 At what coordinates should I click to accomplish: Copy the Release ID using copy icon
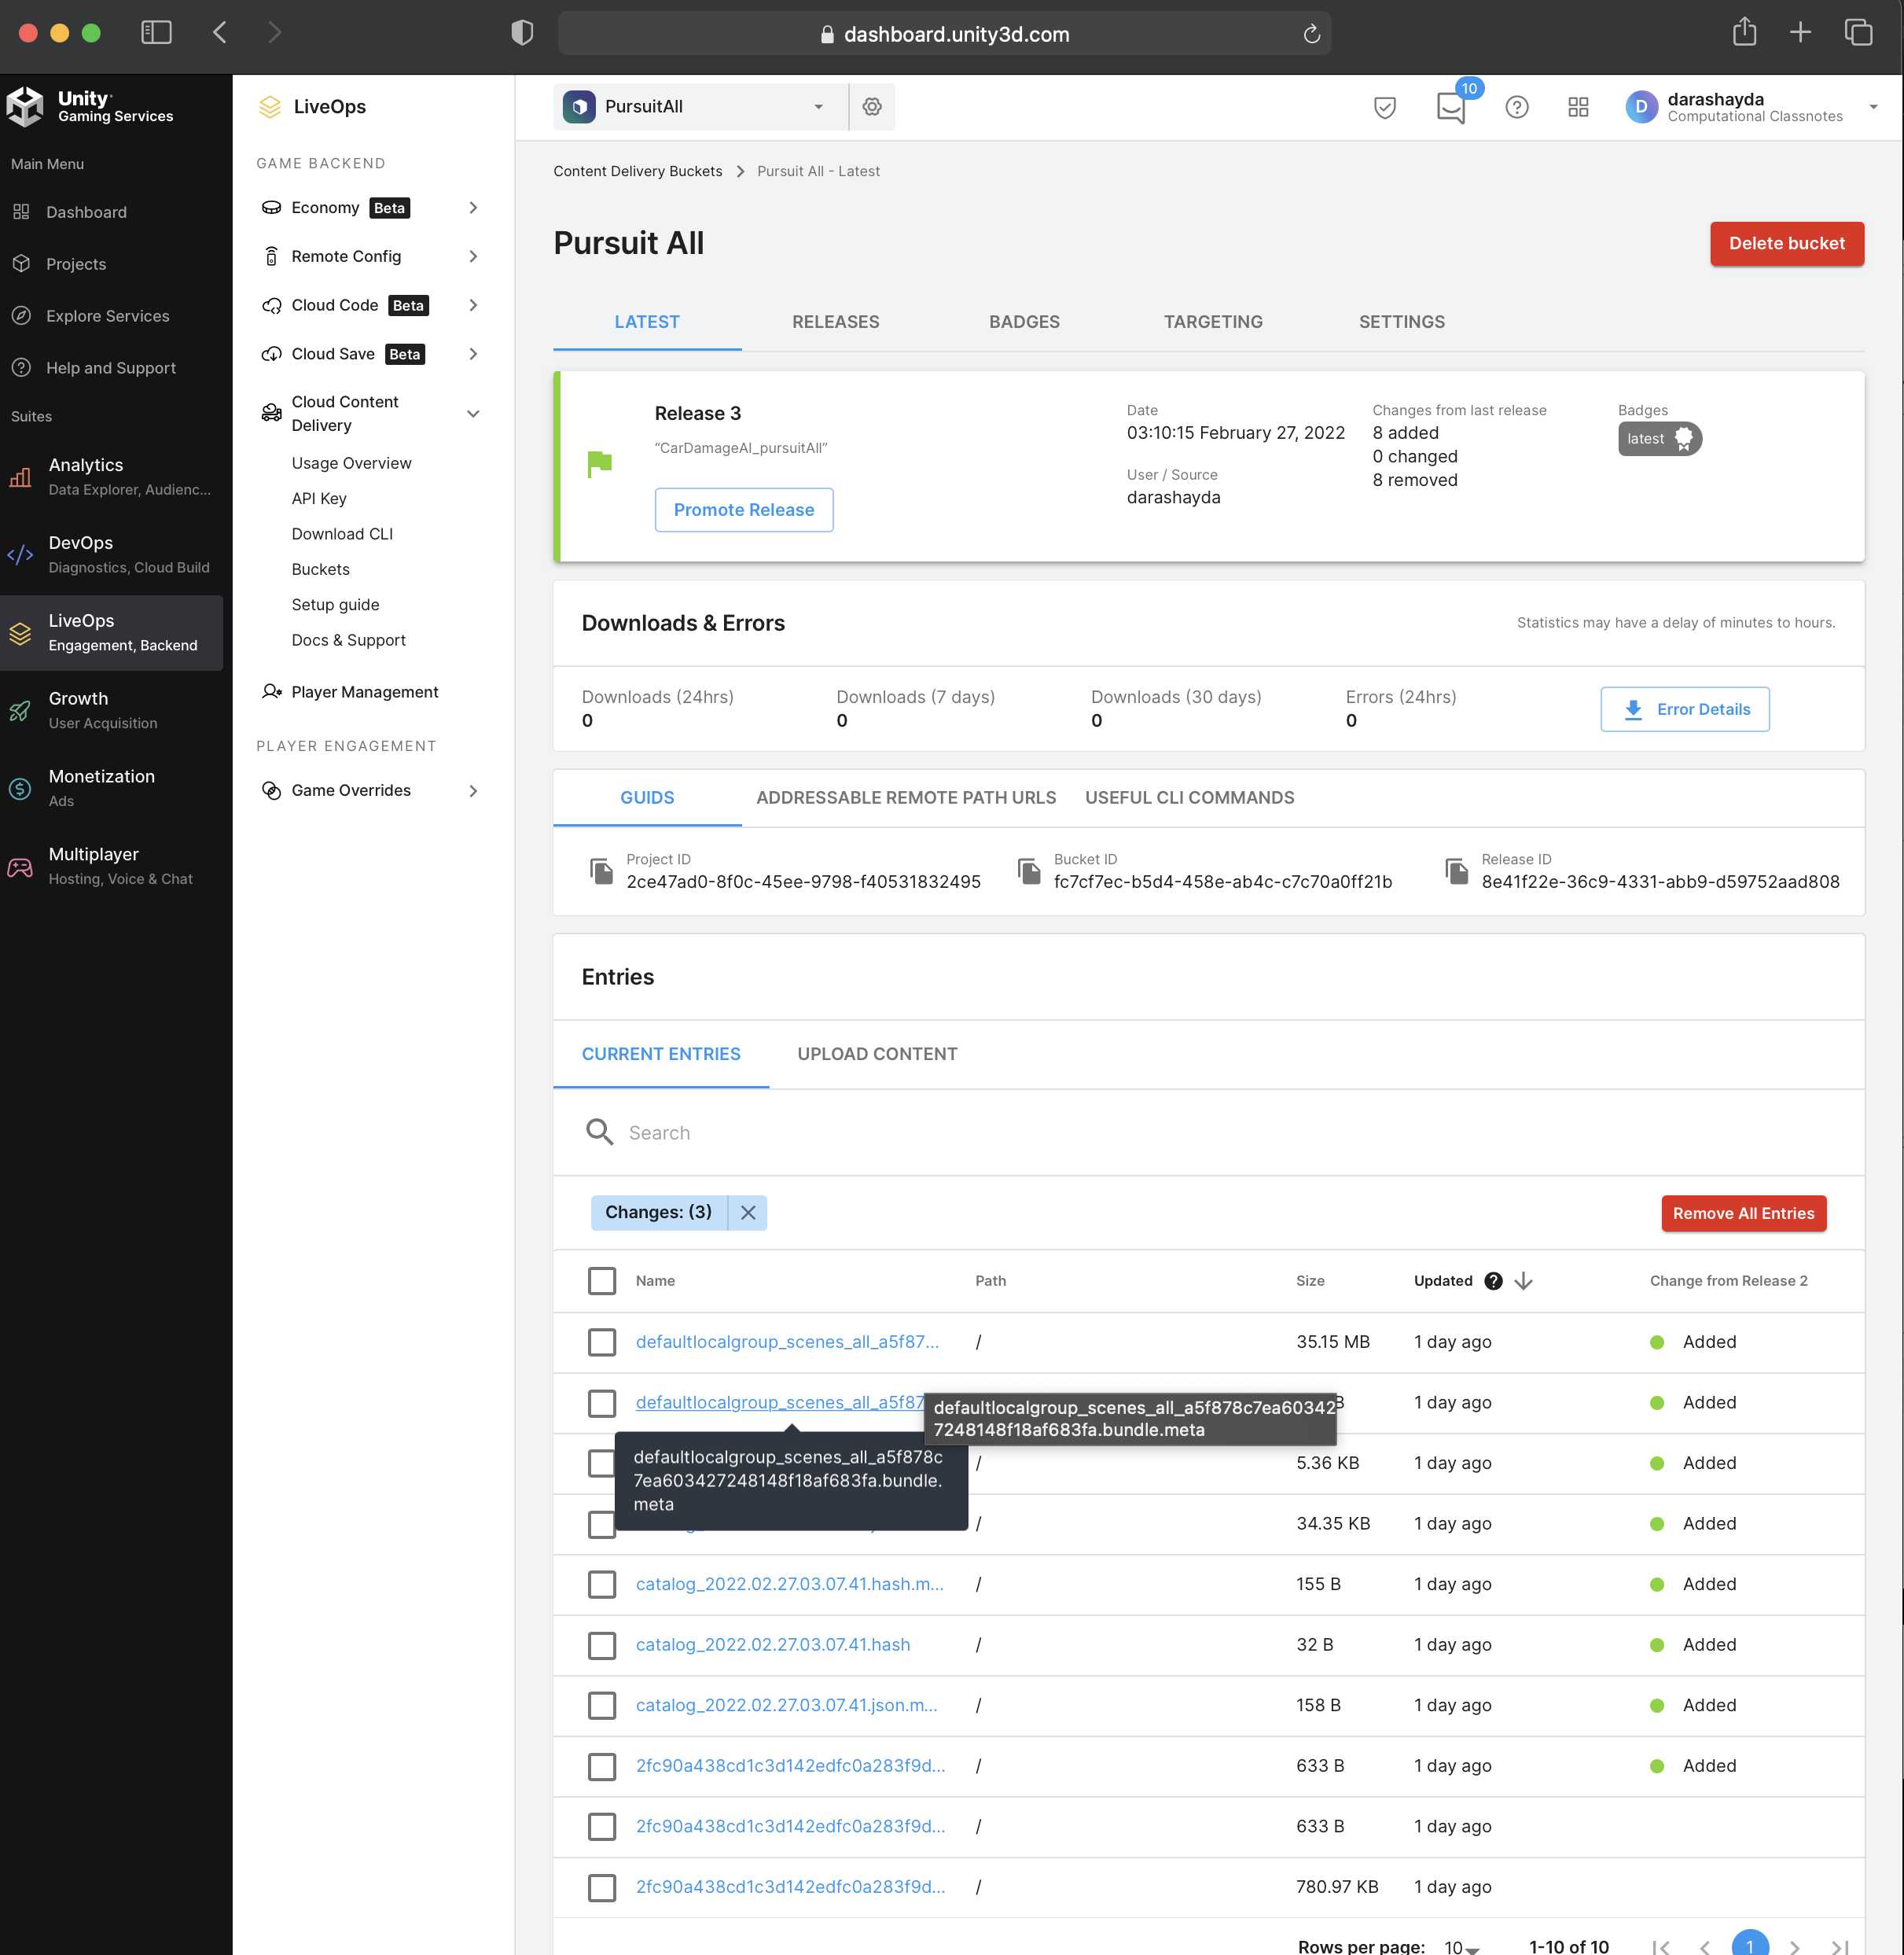[x=1456, y=871]
